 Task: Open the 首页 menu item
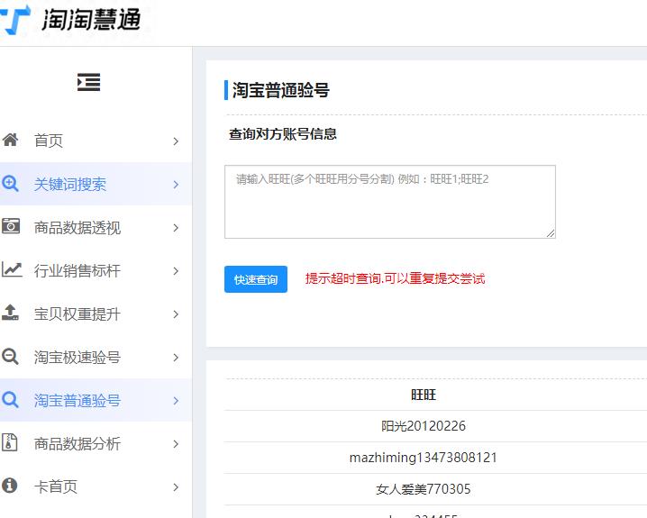[x=96, y=141]
